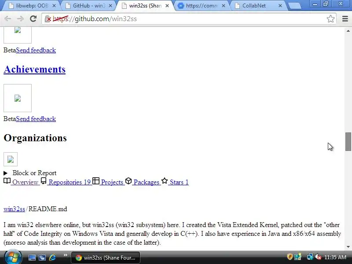352x264 pixels.
Task: Click the Stars star icon
Action: coord(165,180)
